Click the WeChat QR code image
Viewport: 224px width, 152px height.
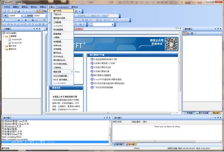(171, 44)
